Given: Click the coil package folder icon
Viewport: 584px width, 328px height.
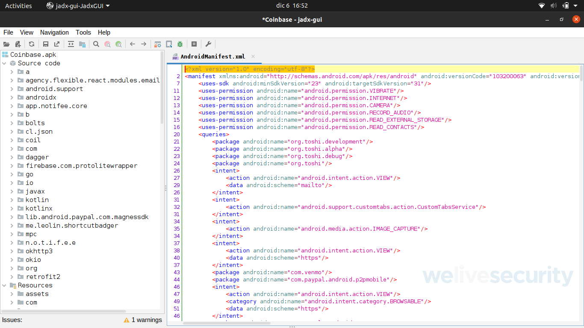Looking at the screenshot, I should pos(21,140).
